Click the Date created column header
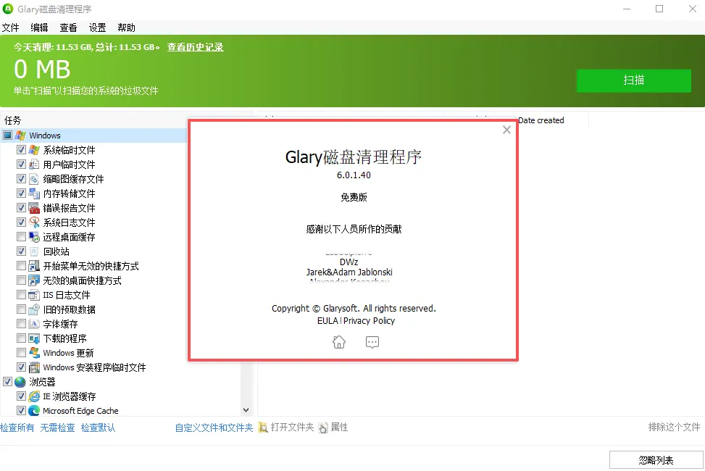This screenshot has width=705, height=471. coord(541,120)
